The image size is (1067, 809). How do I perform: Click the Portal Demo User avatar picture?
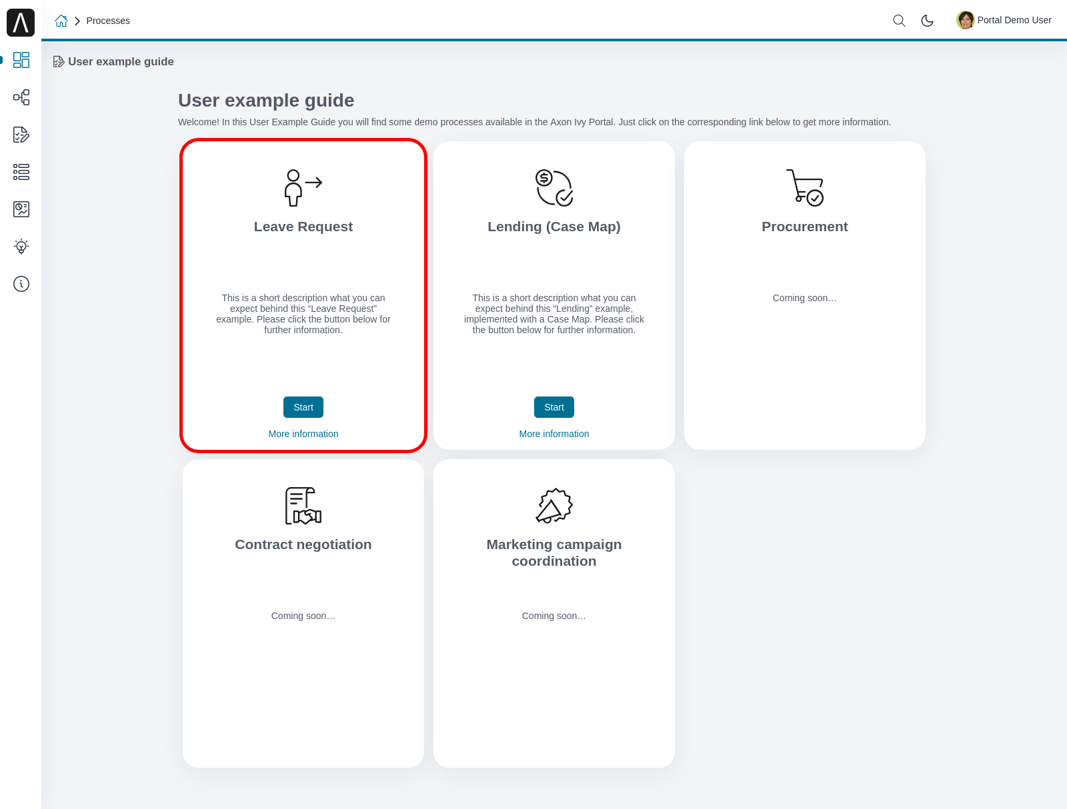pos(965,20)
